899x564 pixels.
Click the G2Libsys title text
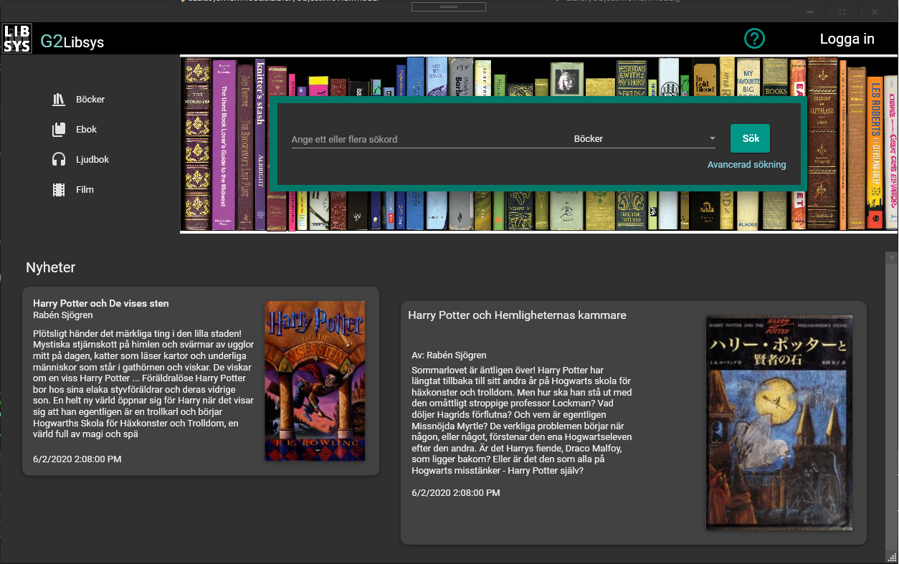pyautogui.click(x=72, y=42)
